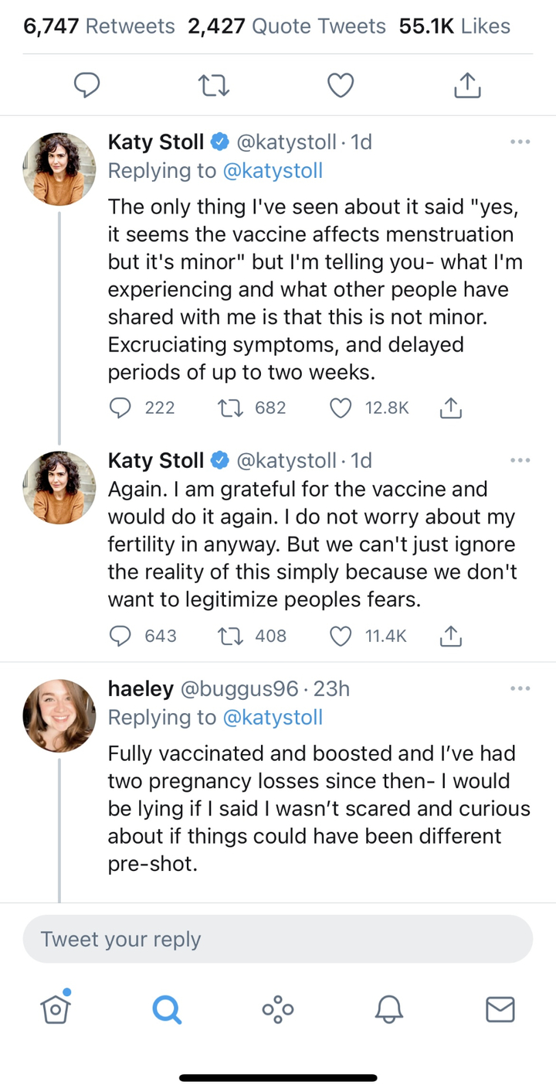Go to the Home tab
This screenshot has height=1092, width=556.
point(56,1007)
